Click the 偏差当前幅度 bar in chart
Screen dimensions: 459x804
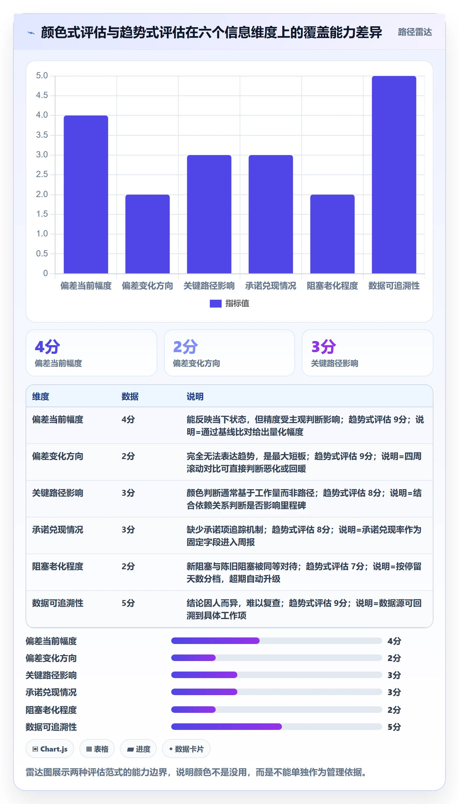[x=86, y=194]
